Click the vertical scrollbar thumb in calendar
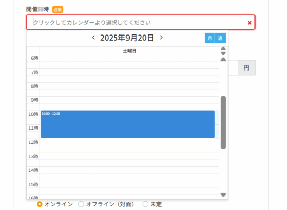287x210 pixels. [223, 122]
